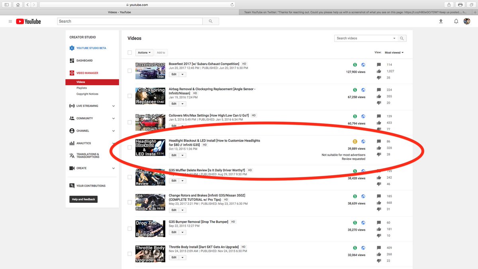Viewport: 478px width, 269px height.
Task: Click the search magnifier button in header
Action: [211, 21]
